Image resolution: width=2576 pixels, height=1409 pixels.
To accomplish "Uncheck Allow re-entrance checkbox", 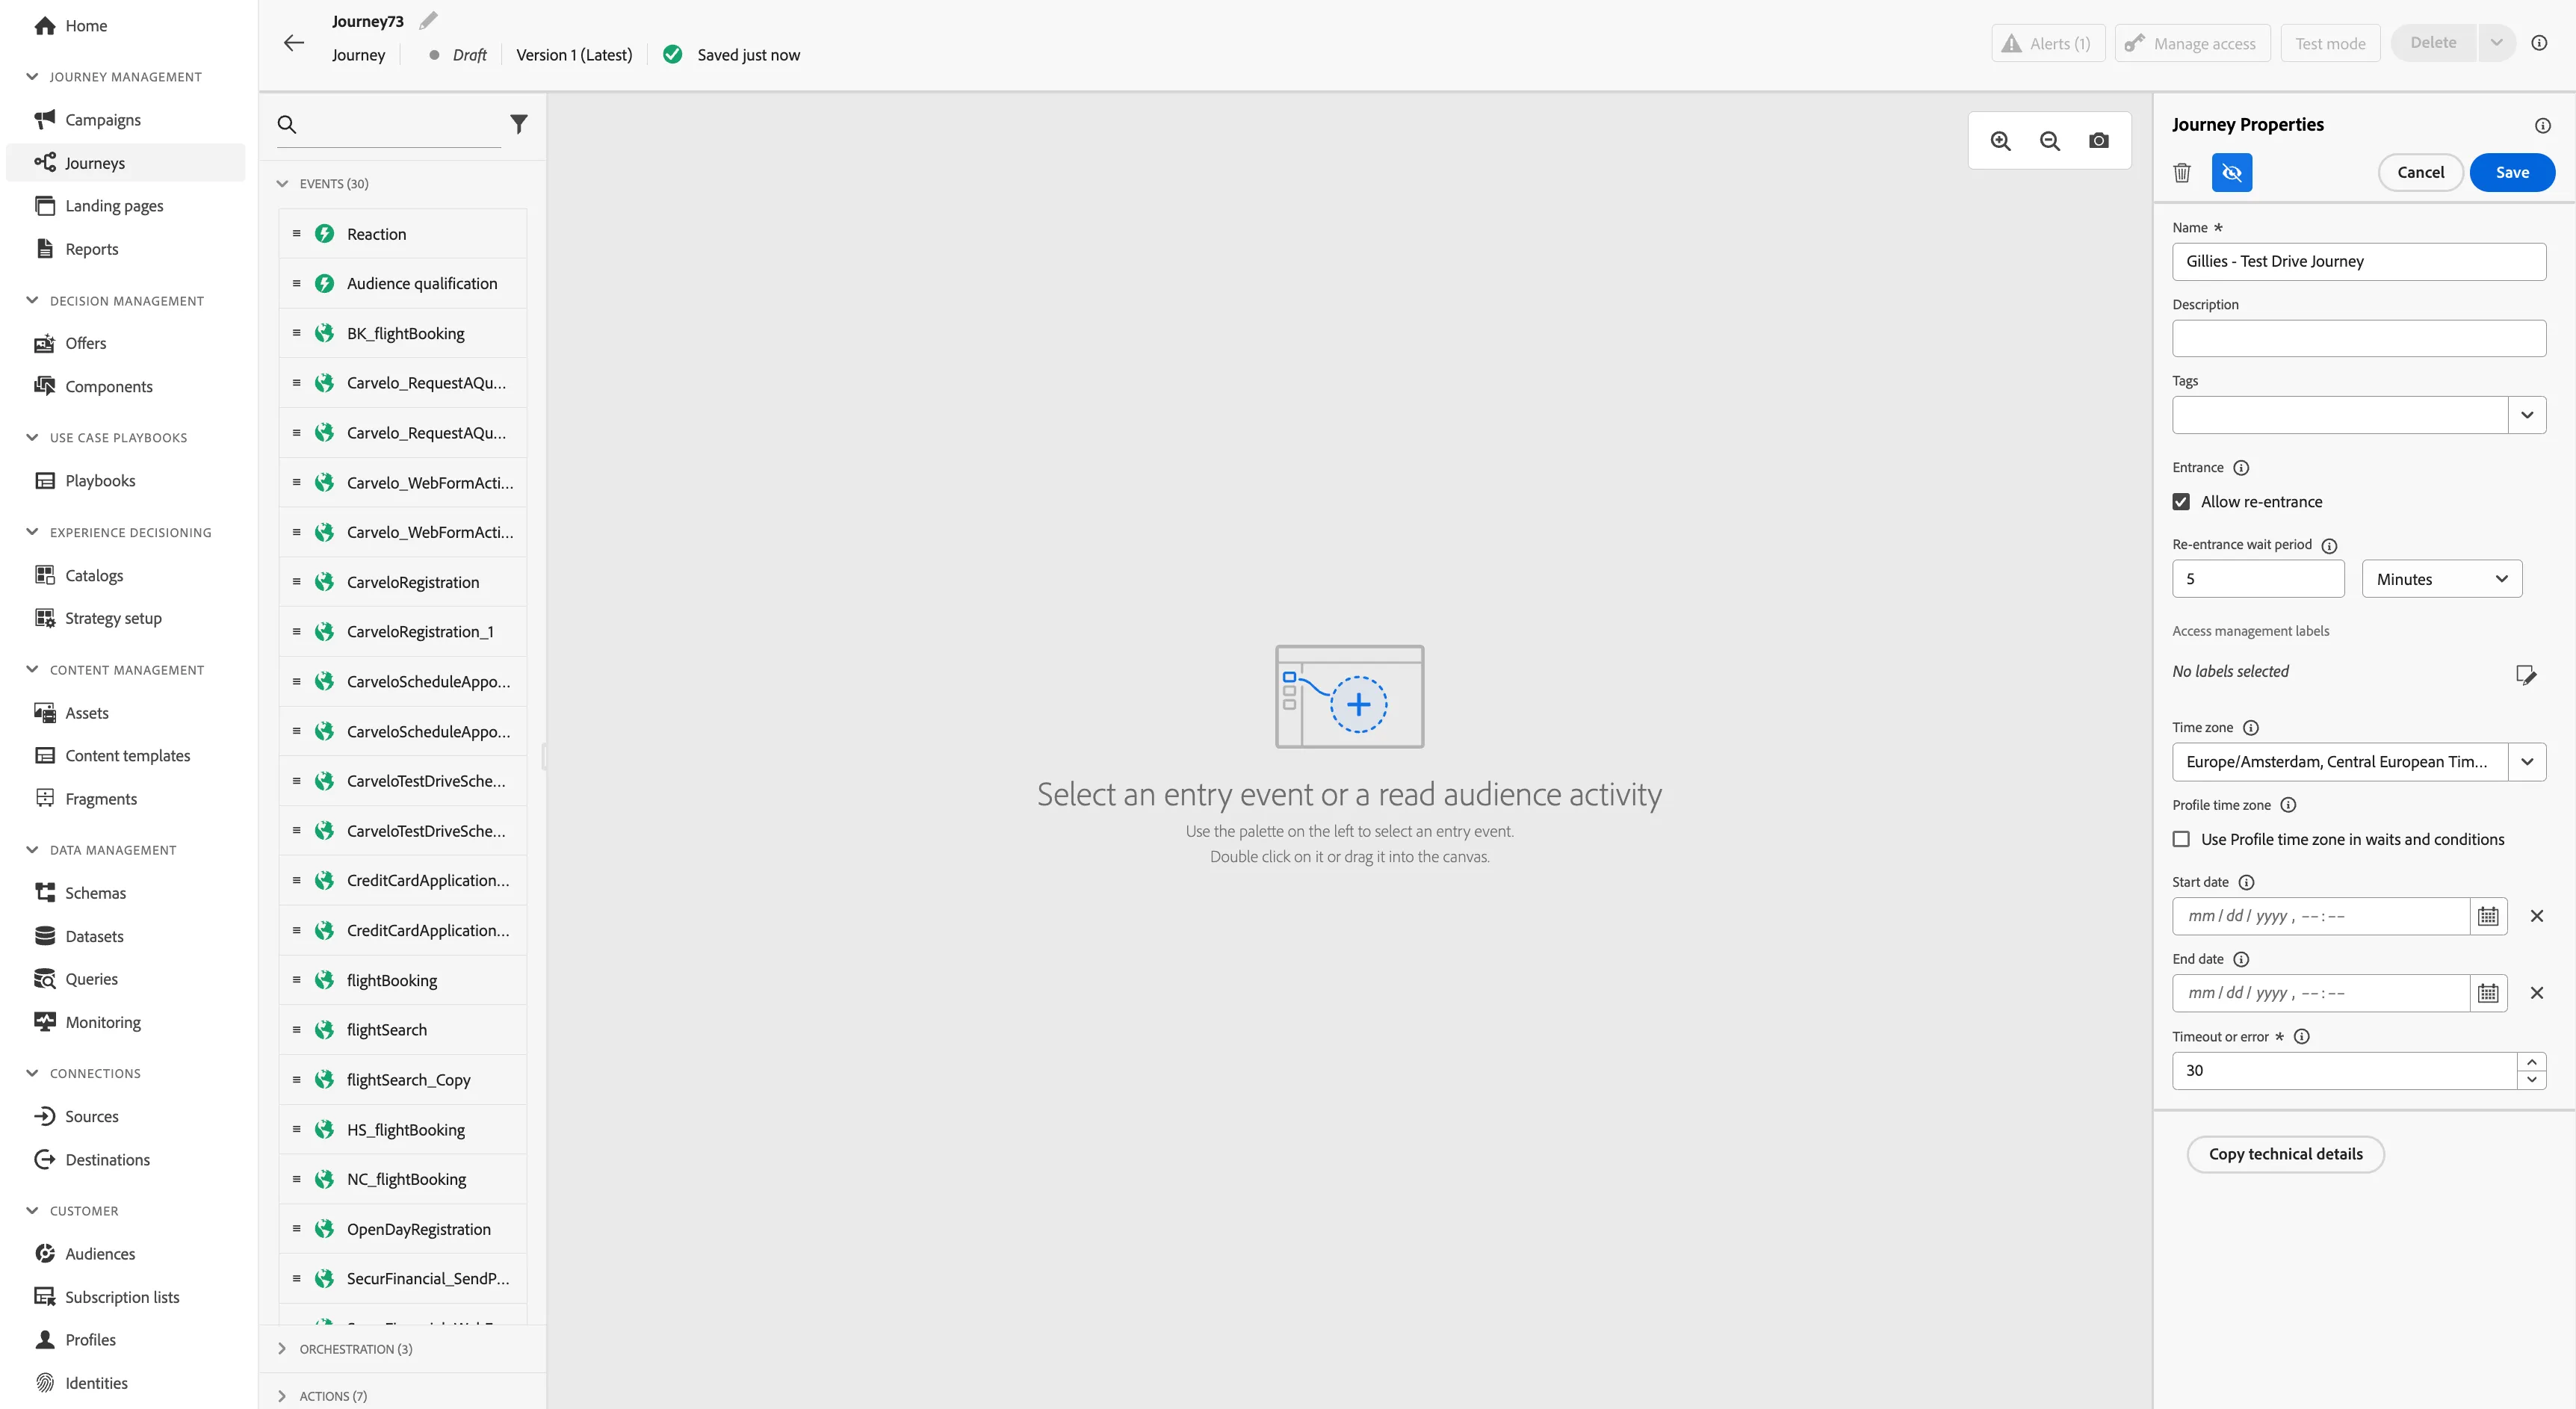I will point(2181,502).
